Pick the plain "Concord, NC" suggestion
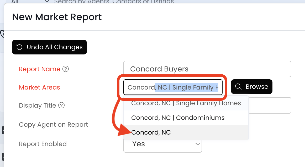The image size is (305, 167). [x=151, y=132]
